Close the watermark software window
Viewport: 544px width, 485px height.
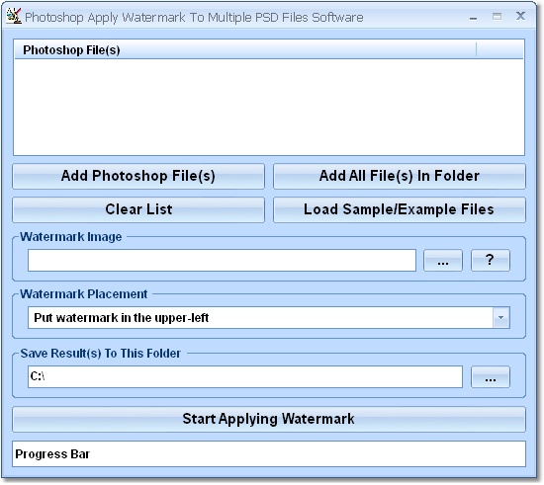pos(520,16)
